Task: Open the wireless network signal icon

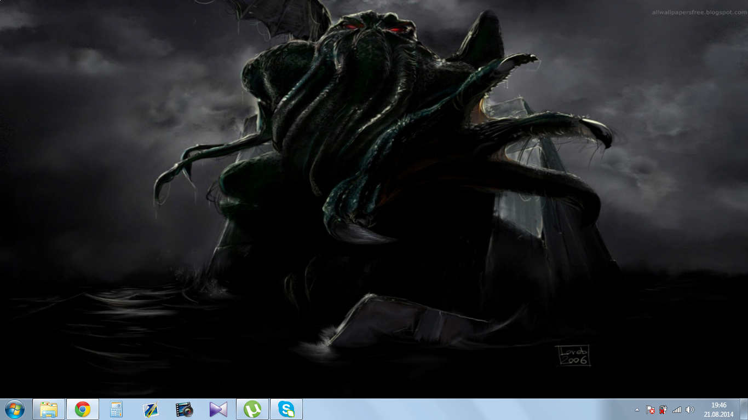Action: [677, 410]
